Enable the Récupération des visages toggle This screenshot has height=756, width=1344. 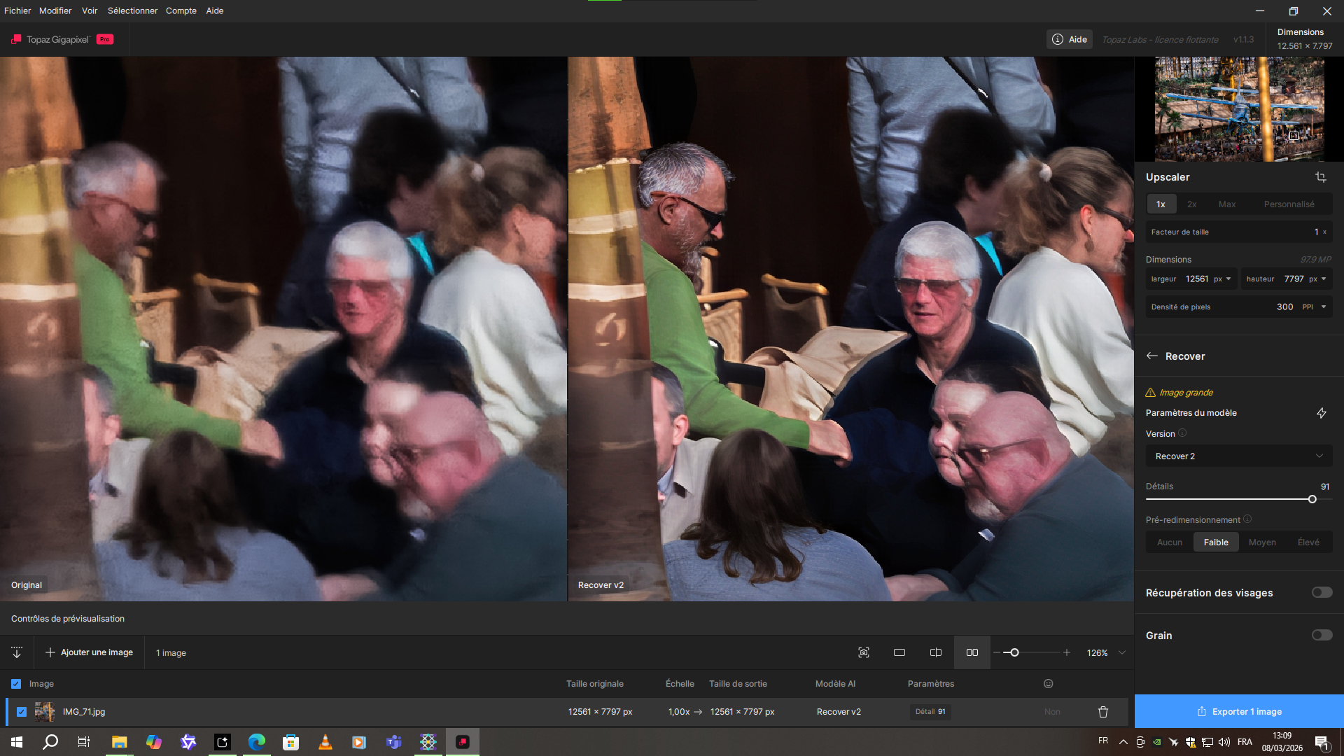coord(1322,593)
